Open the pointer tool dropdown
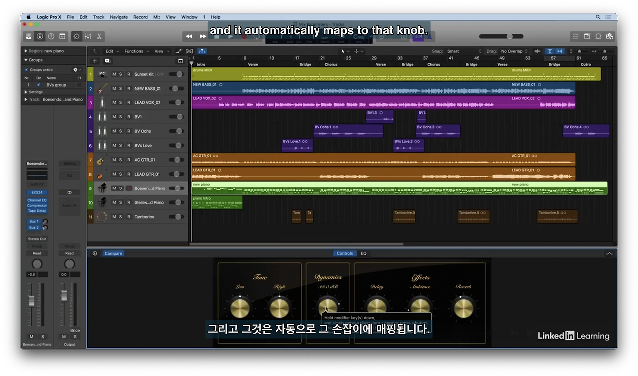This screenshot has width=638, height=376. coord(345,51)
